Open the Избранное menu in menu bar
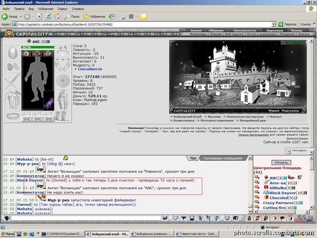Image resolution: width=317 pixels, height=238 pixels. pyautogui.click(x=45, y=8)
